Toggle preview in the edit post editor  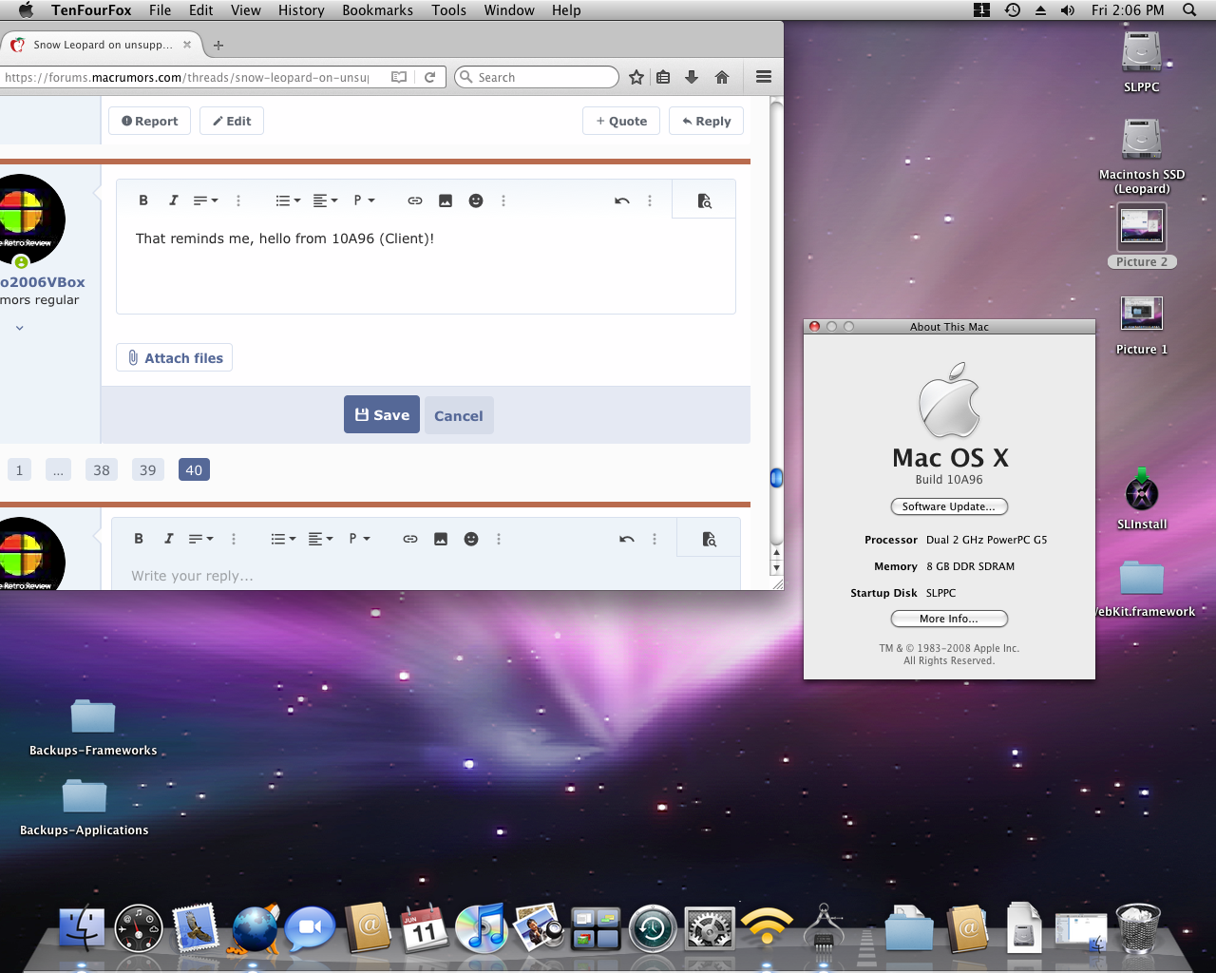[704, 200]
